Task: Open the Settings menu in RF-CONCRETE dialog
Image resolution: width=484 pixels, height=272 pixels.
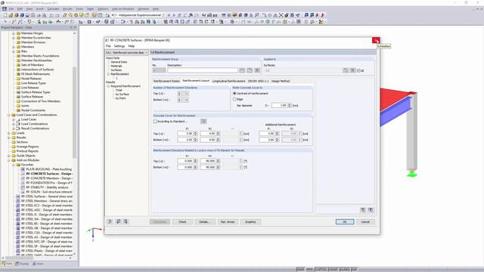Action: (x=119, y=46)
